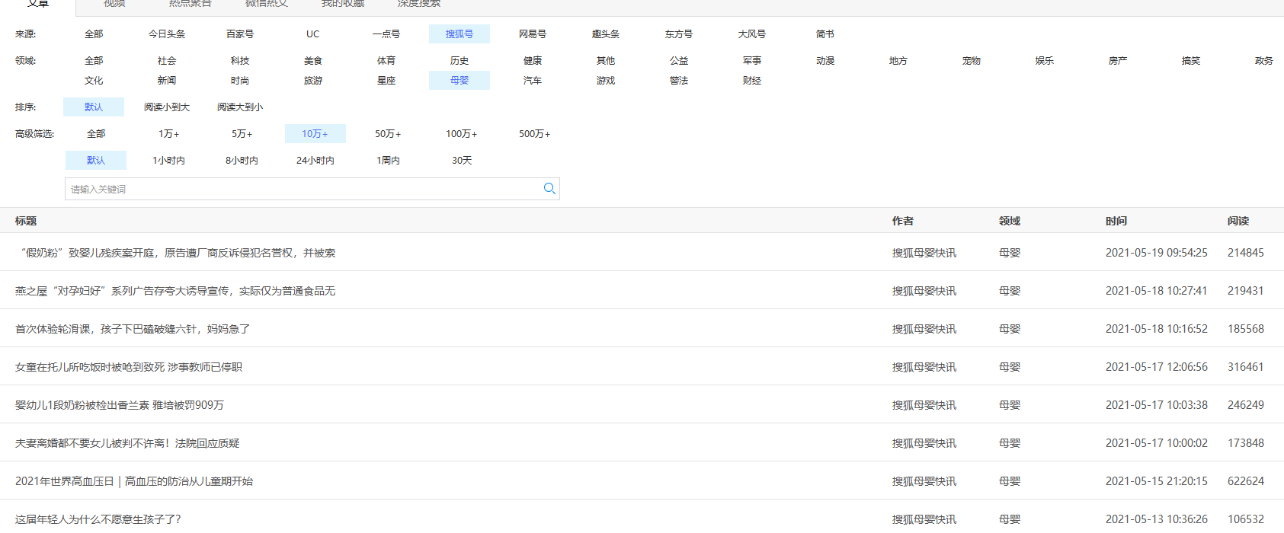The height and width of the screenshot is (533, 1284).
Task: Open the 2021年世界高血压日 article
Action: tap(134, 481)
